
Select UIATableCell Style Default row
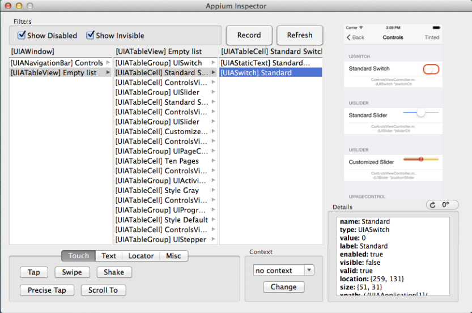(165, 220)
